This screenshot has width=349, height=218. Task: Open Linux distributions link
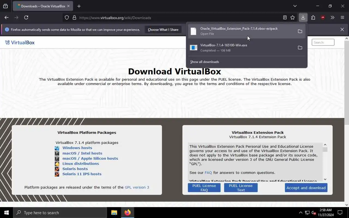[81, 163]
